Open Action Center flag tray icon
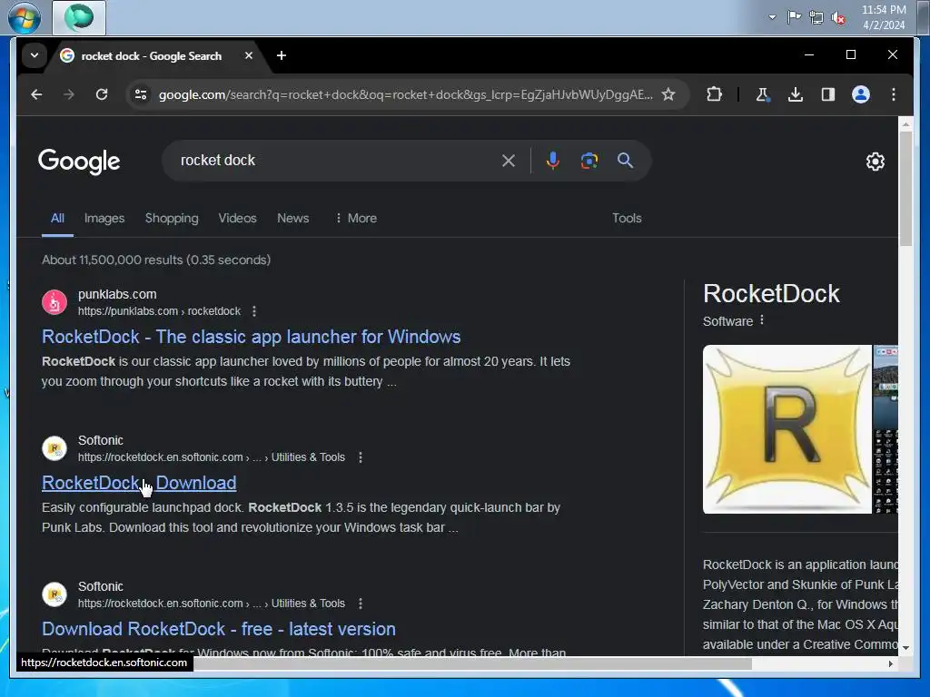The image size is (930, 697). pos(794,17)
